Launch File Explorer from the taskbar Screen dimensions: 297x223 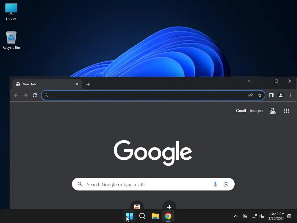click(155, 216)
